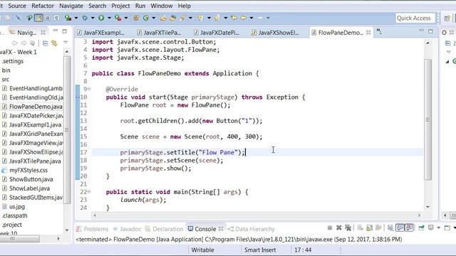Click Display Selected Console monitor icon
The width and height of the screenshot is (456, 256).
pos(430,228)
